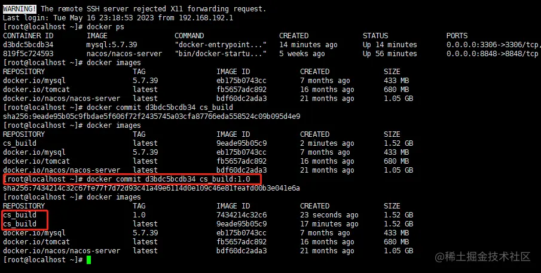Image resolution: width=541 pixels, height=273 pixels.
Task: Click the sha256:9eade95b05c9 hash line
Action: pos(151,116)
